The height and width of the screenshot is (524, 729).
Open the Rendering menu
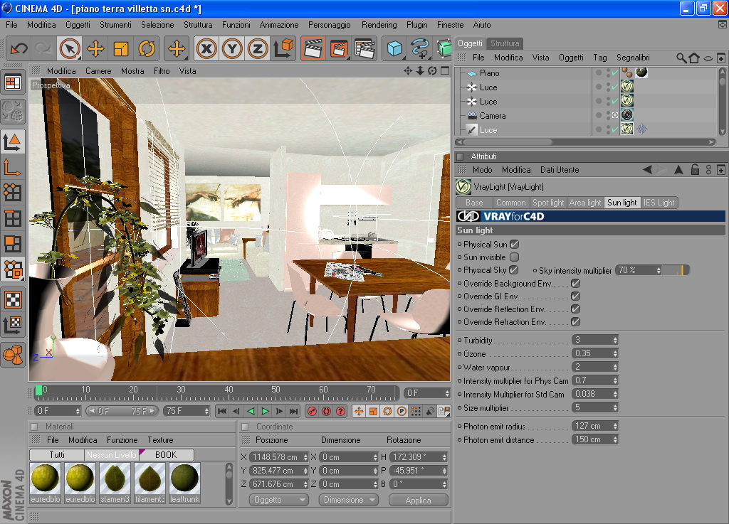click(379, 25)
